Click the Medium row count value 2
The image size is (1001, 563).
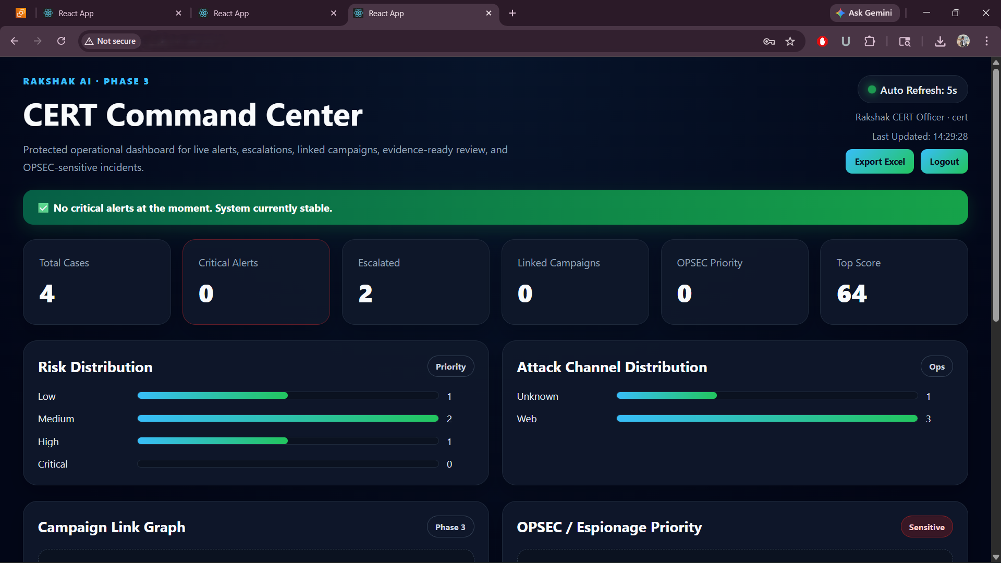coord(449,419)
